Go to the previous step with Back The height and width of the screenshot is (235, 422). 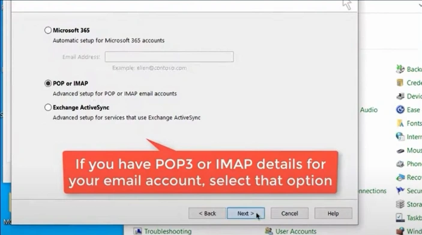[207, 213]
